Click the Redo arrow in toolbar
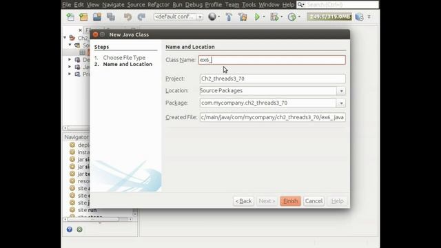 [141, 17]
